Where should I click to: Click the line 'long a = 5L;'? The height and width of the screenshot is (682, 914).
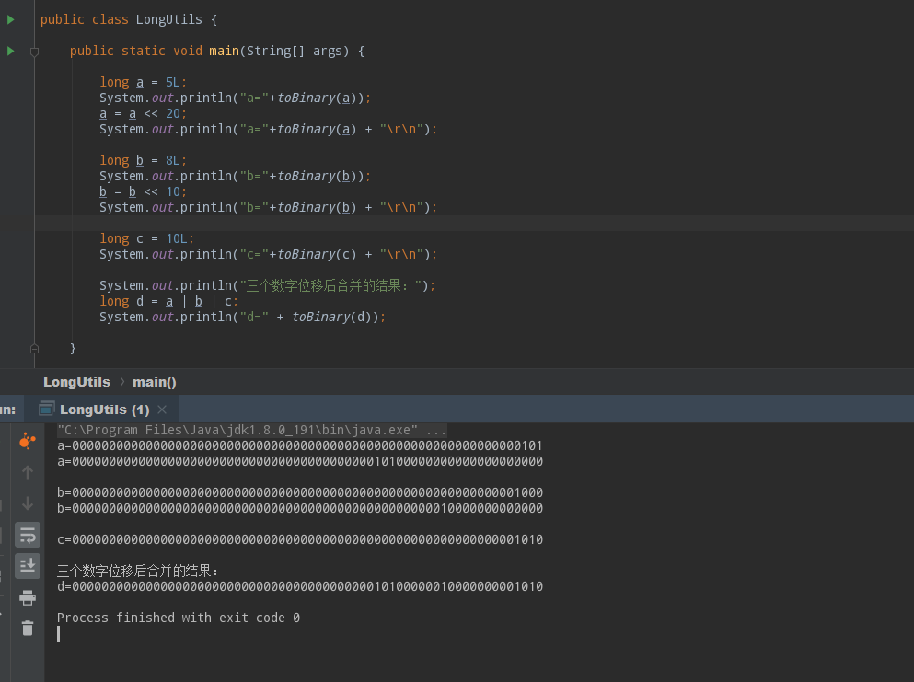pyautogui.click(x=143, y=82)
